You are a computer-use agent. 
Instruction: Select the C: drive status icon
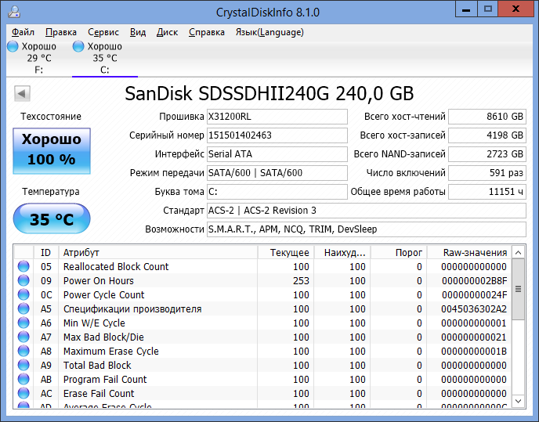78,47
